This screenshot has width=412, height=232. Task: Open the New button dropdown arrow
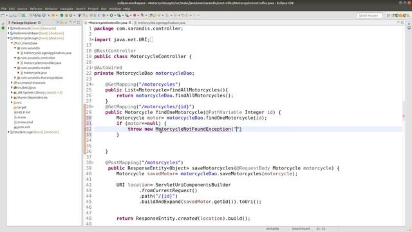point(6,15)
